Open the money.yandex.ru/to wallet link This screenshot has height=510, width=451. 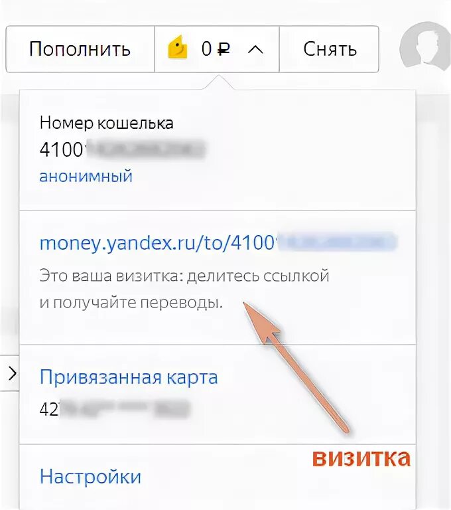pyautogui.click(x=218, y=242)
